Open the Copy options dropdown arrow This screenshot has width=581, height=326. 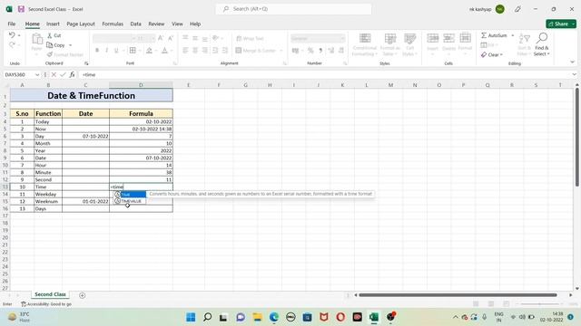(x=71, y=45)
